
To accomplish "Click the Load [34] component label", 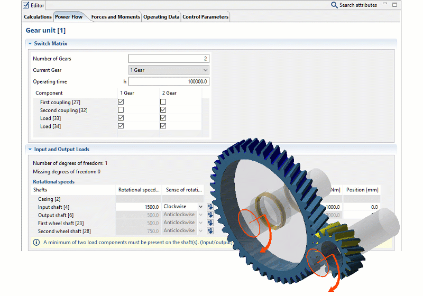I will [x=50, y=126].
